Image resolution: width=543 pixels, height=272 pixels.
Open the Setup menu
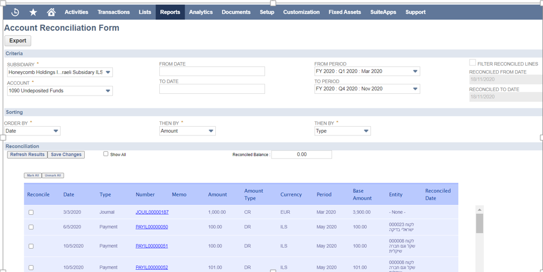[x=267, y=12]
